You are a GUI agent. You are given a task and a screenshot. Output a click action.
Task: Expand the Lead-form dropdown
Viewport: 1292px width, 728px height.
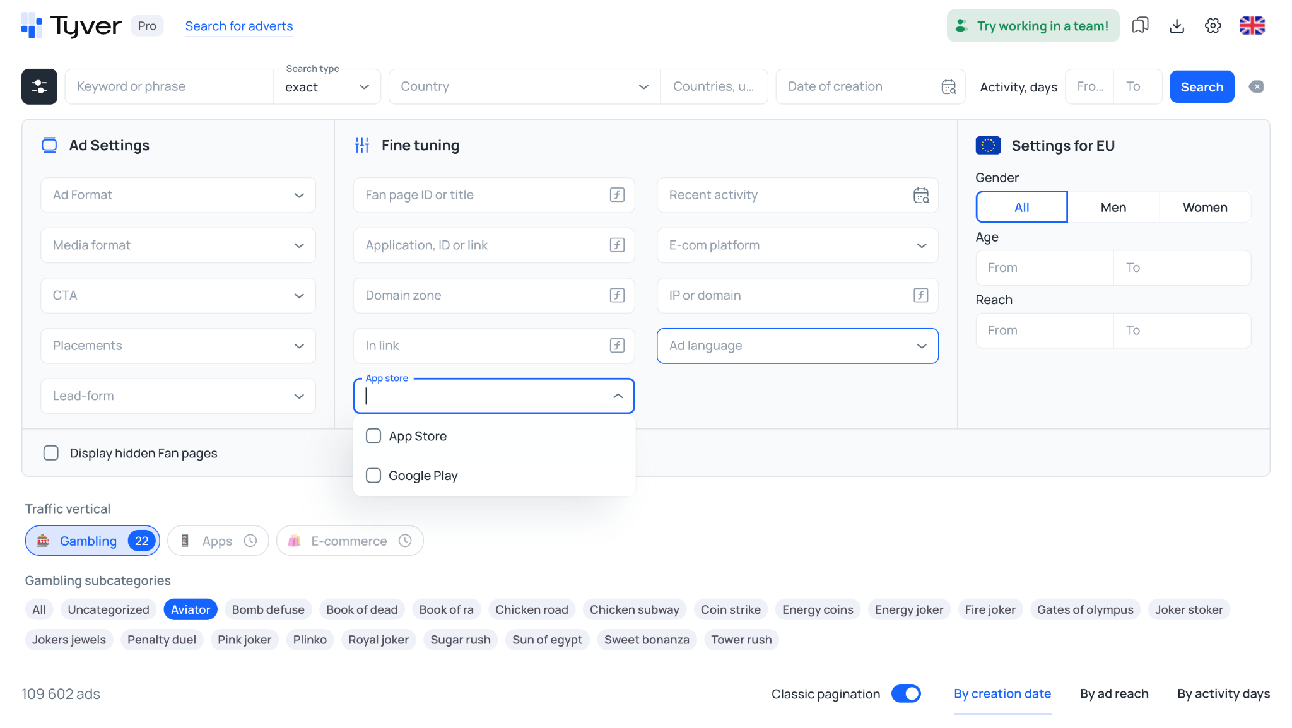click(178, 396)
